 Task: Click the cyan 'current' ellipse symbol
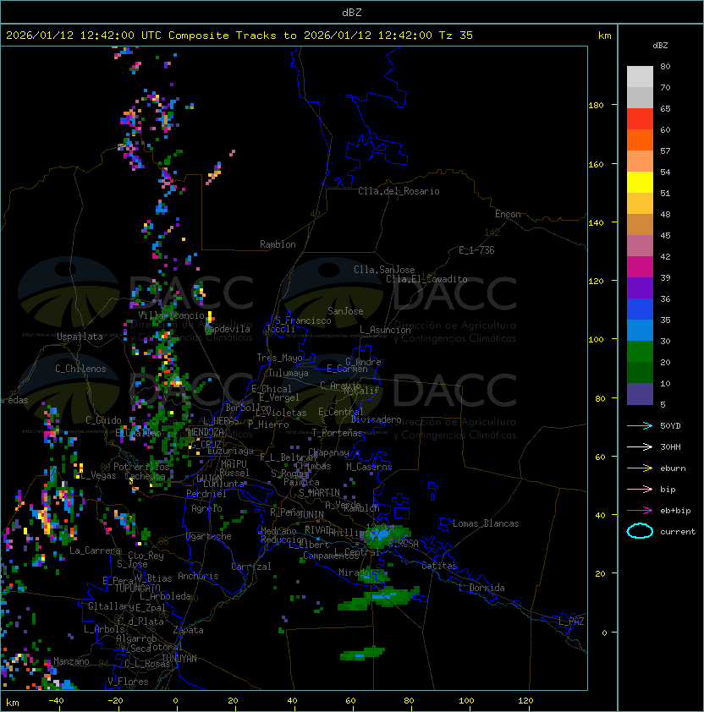point(640,531)
